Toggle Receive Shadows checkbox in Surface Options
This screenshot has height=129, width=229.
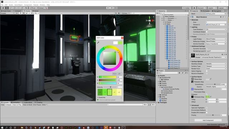(207, 73)
